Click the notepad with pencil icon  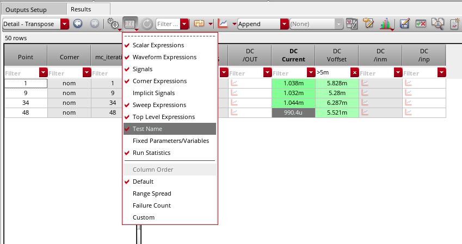[x=368, y=24]
